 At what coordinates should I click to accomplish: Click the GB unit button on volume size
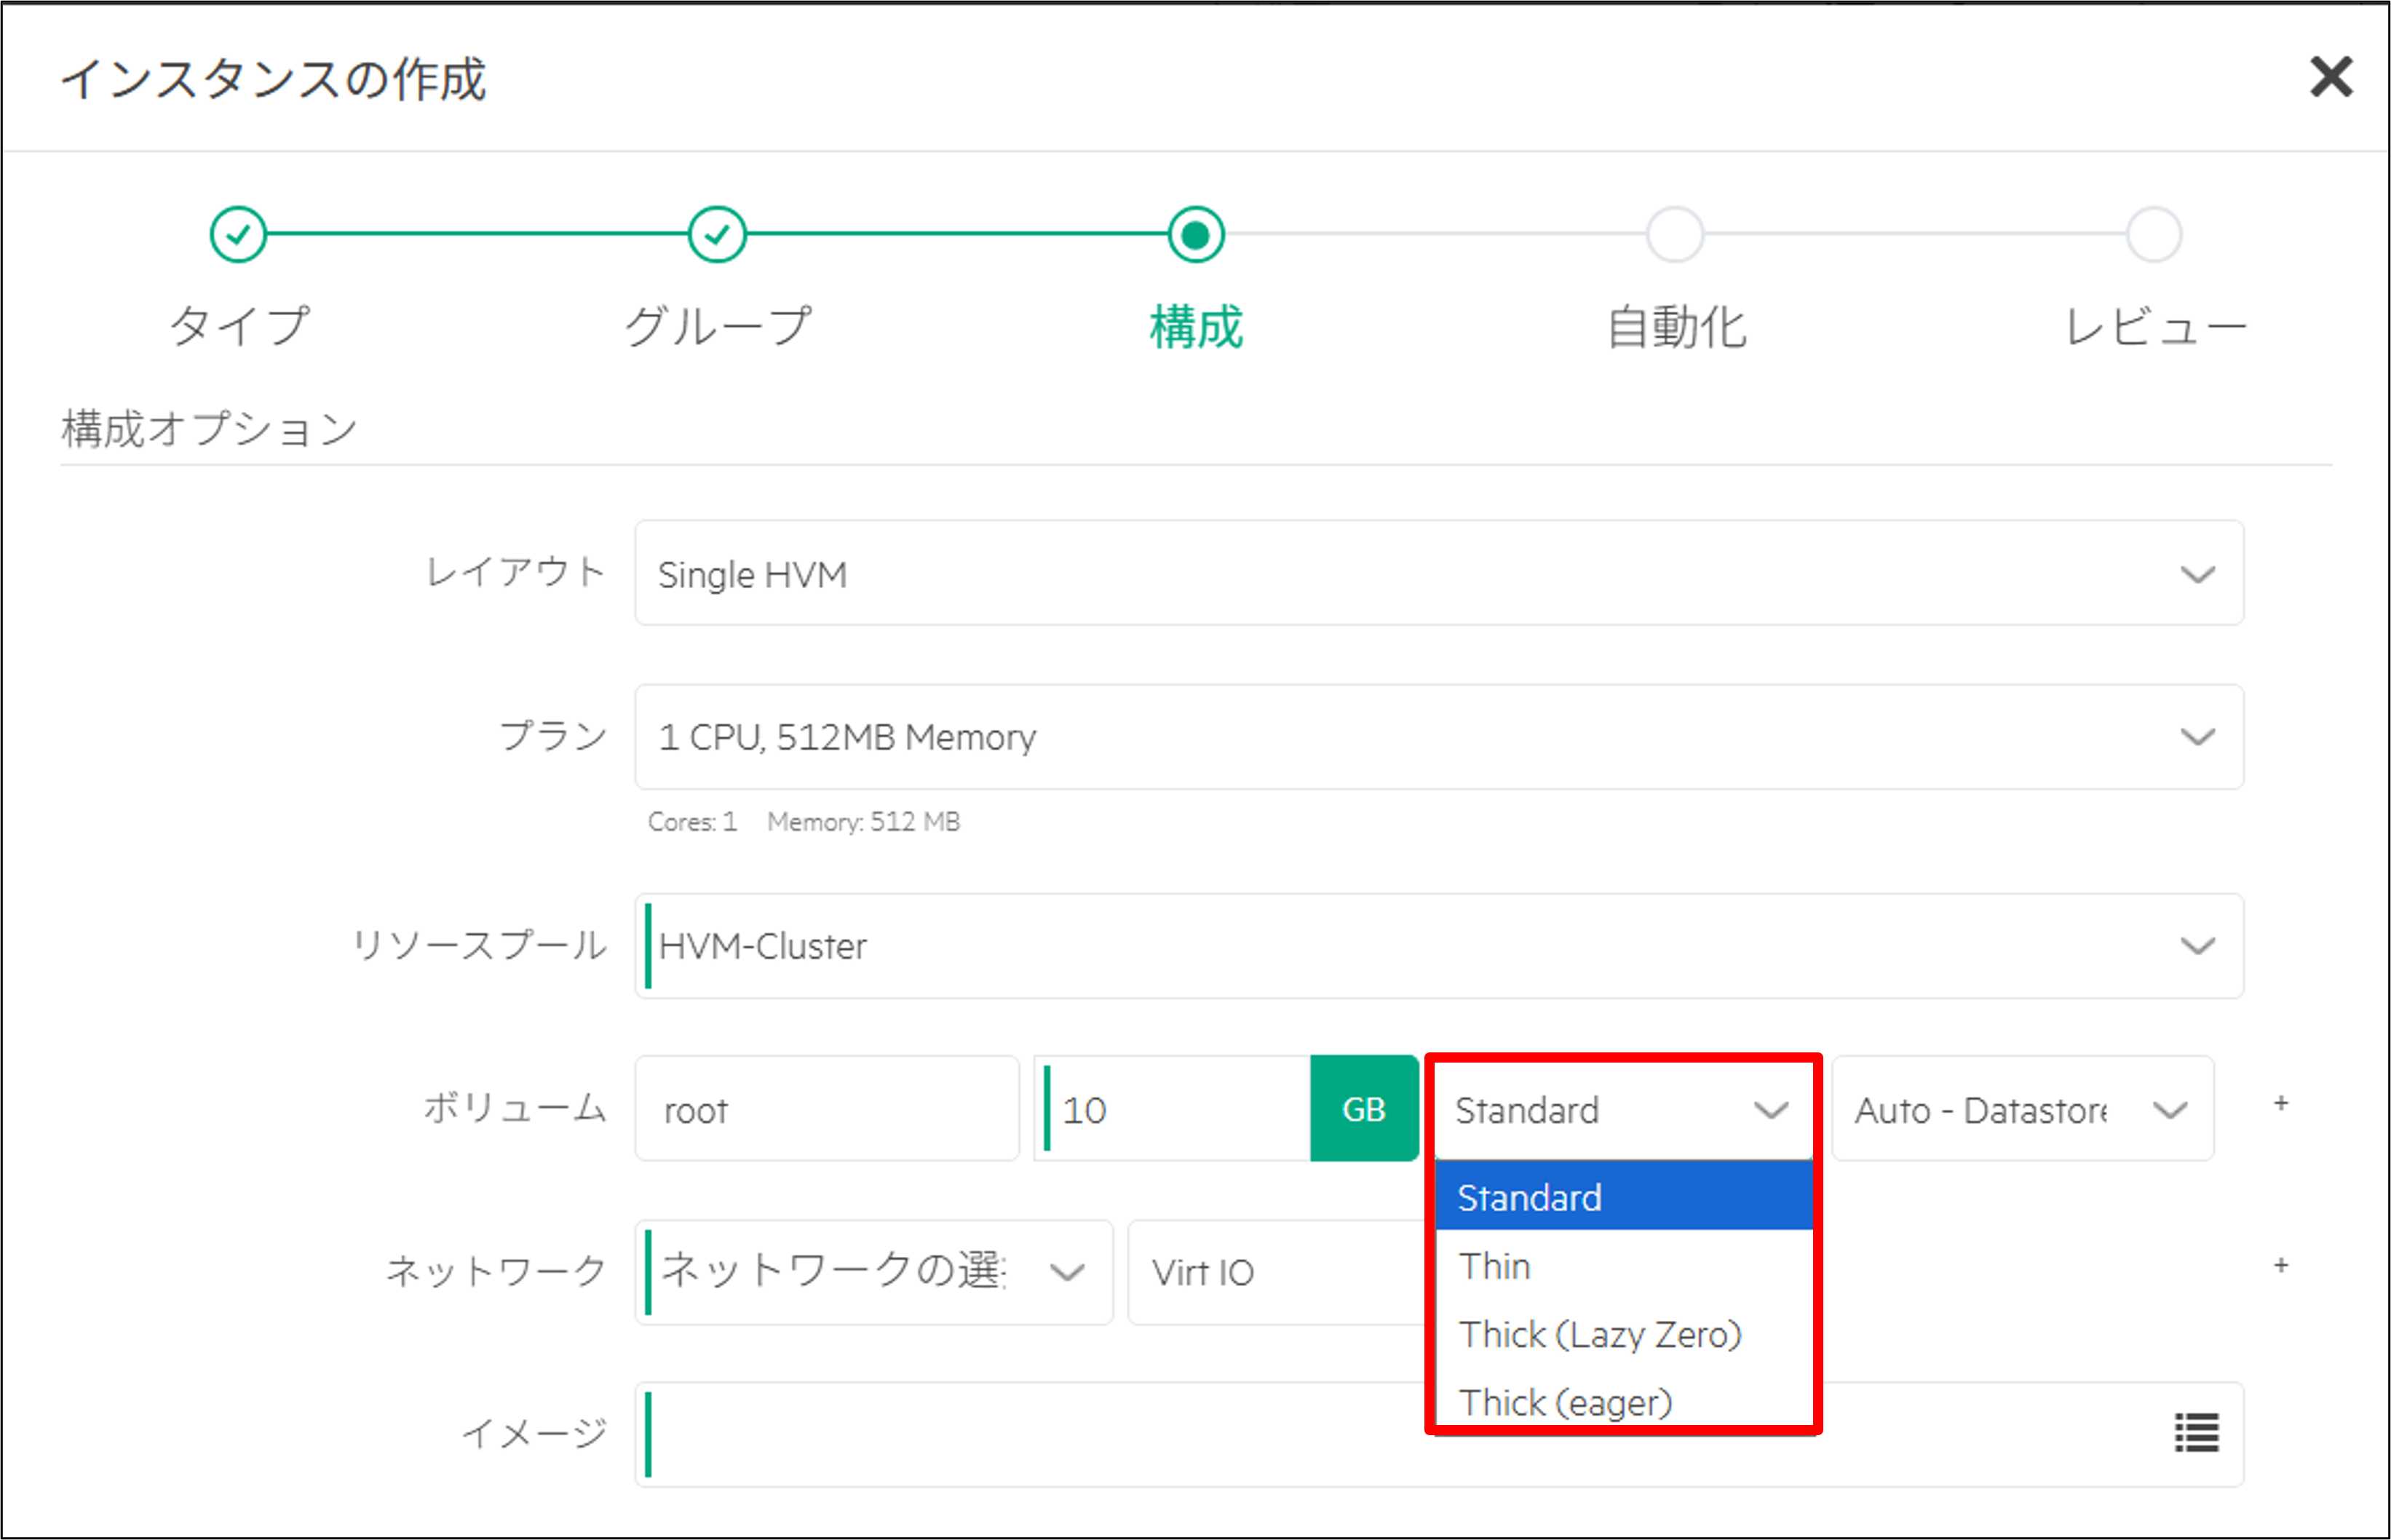[x=1363, y=1108]
